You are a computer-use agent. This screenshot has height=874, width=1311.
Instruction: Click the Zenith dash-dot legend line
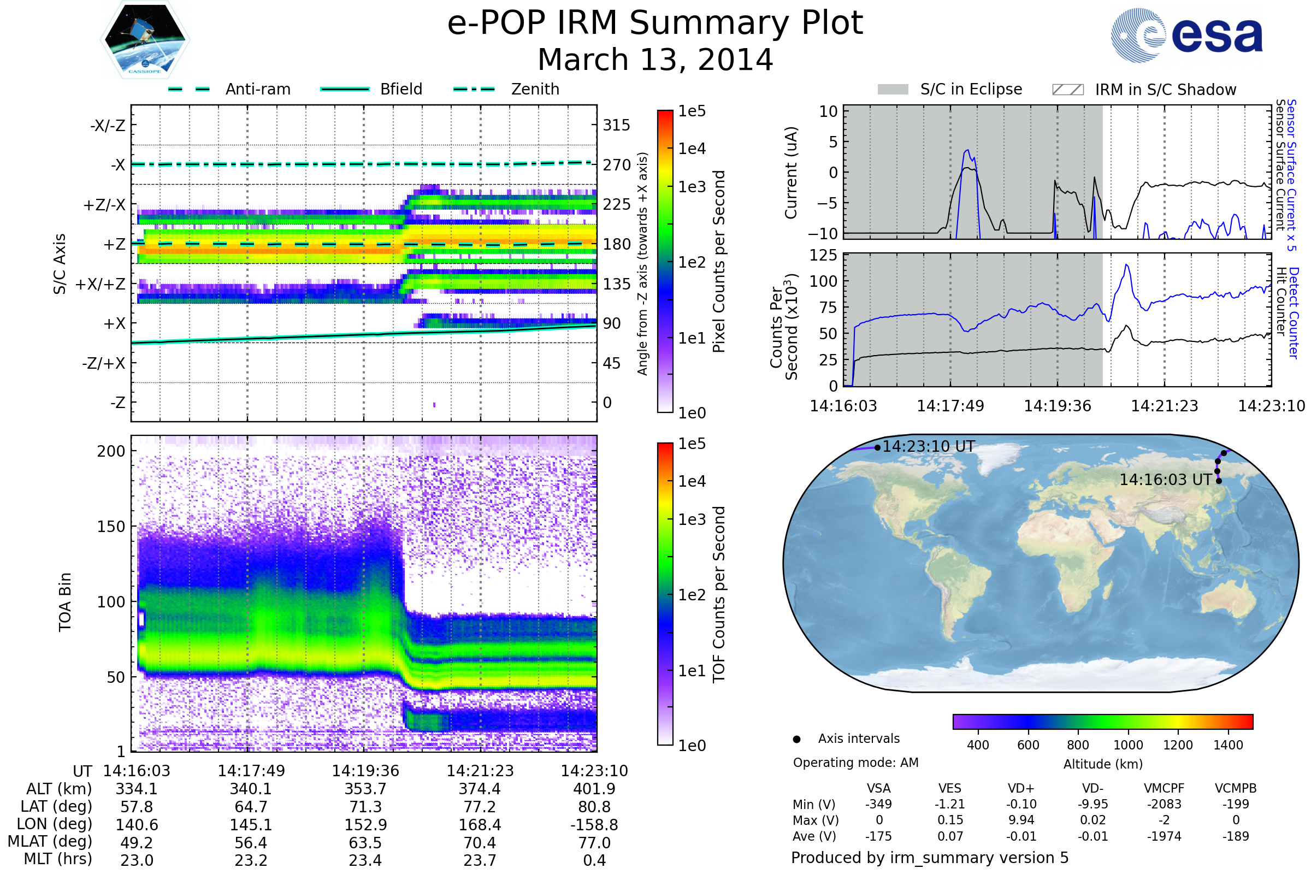(474, 89)
